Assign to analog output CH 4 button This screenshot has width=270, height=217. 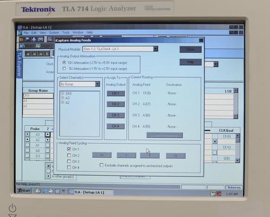115,126
